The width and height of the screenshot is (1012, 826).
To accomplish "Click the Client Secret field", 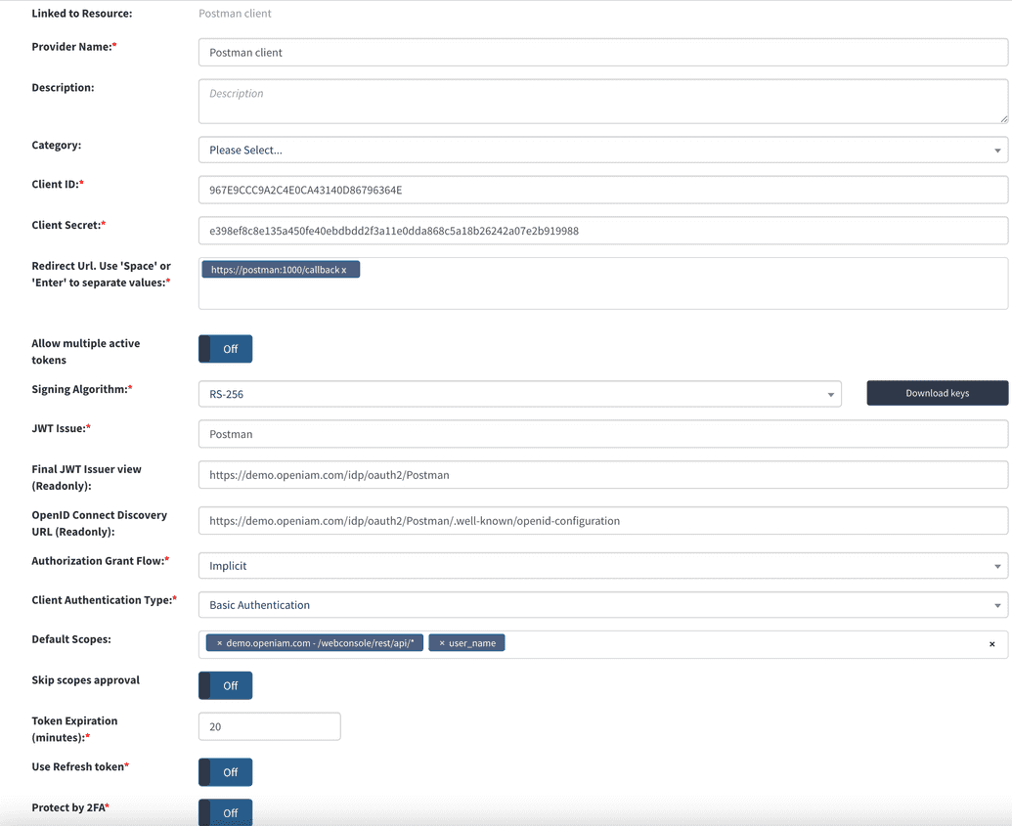I will [603, 231].
